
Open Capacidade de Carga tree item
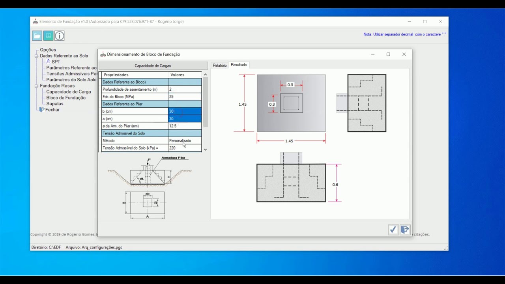pyautogui.click(x=69, y=92)
